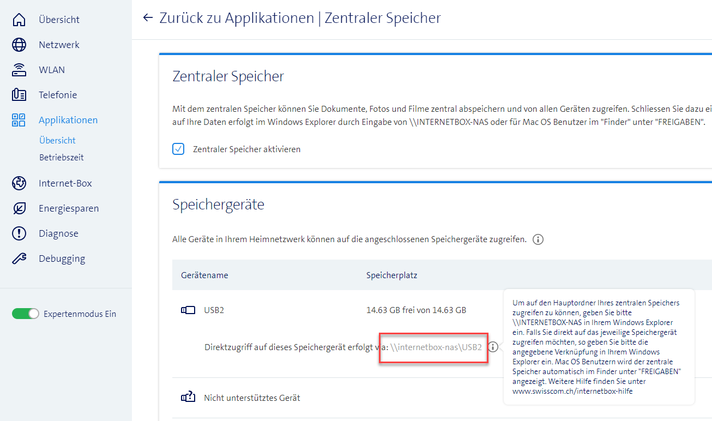The width and height of the screenshot is (712, 421).
Task: Click the USB2 device row
Action: tap(214, 310)
